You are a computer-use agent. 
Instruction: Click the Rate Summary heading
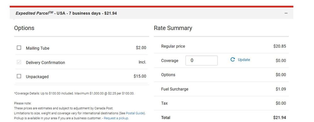coord(173,28)
